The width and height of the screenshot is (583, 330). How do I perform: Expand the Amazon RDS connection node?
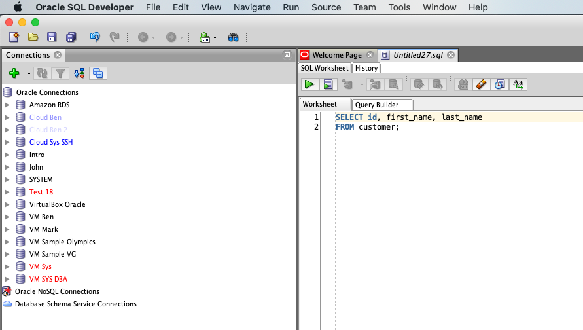tap(7, 105)
